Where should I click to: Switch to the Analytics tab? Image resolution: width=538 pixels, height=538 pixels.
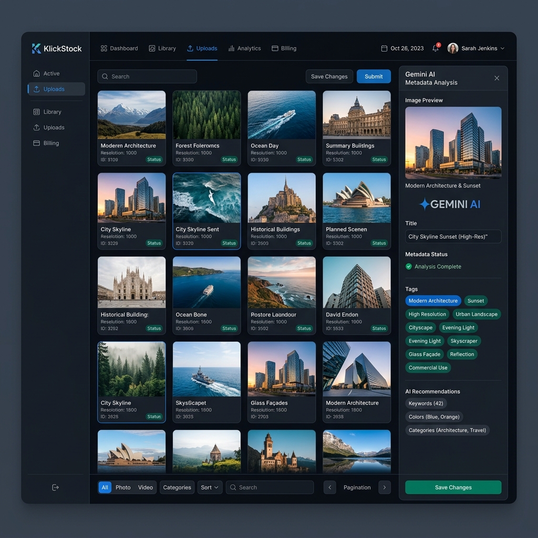244,48
